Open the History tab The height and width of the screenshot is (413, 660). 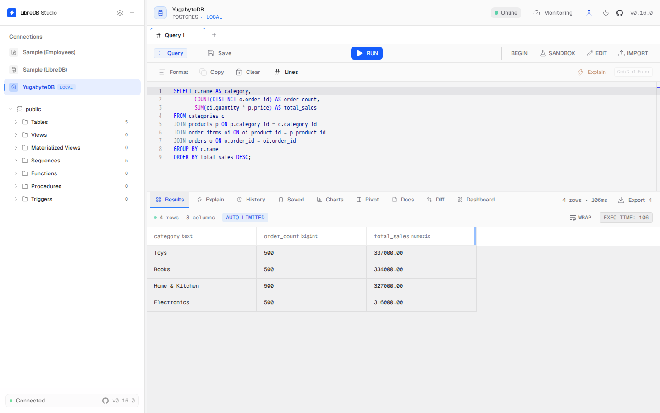click(x=251, y=200)
